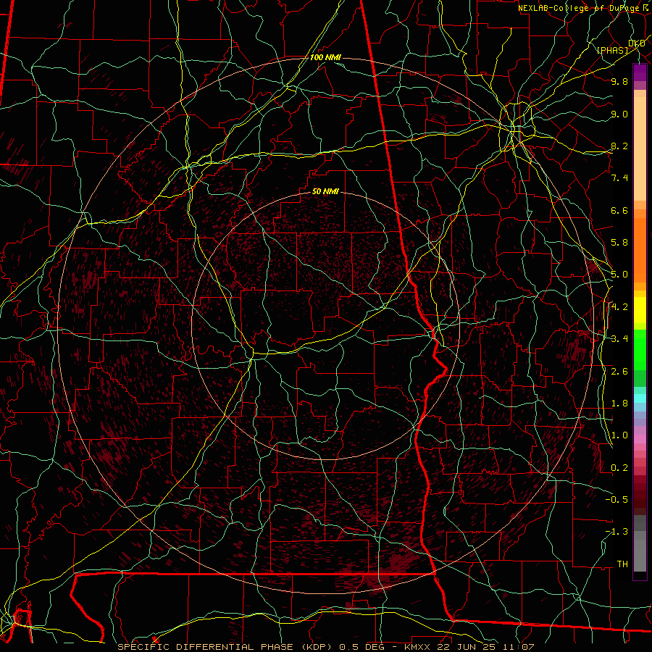Click the pink band of the color bar
This screenshot has height=652, width=652.
(x=640, y=439)
